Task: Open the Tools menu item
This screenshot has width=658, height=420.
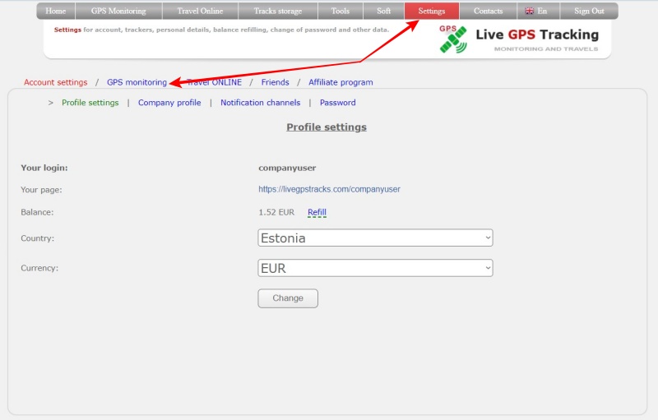Action: pos(340,12)
